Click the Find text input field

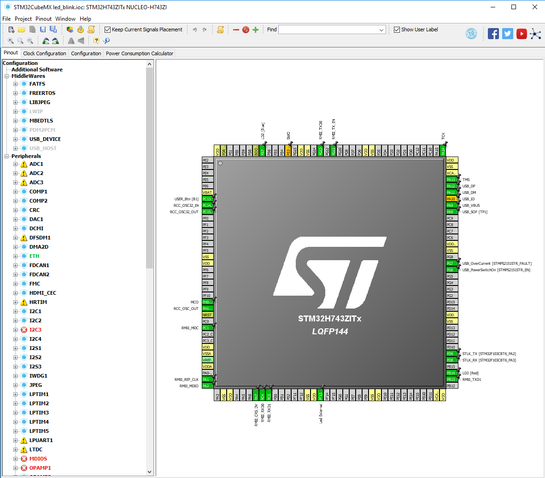coord(328,30)
